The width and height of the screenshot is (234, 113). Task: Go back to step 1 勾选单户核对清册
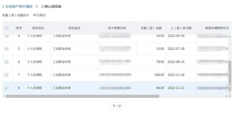pos(17,7)
